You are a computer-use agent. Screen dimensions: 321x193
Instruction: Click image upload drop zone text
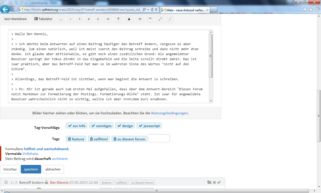110,113
